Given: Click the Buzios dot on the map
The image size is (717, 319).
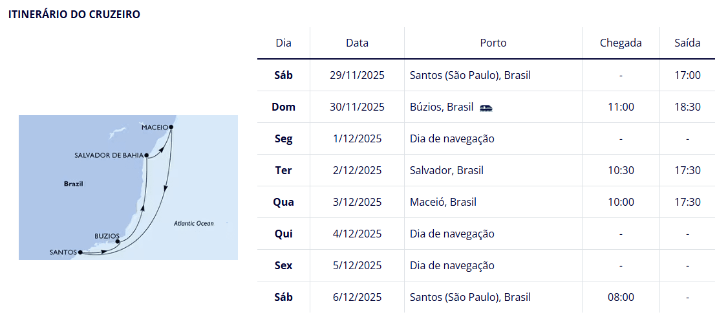Looking at the screenshot, I should pyautogui.click(x=118, y=241).
